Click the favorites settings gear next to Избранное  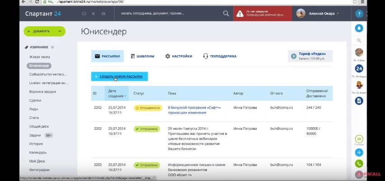coord(52,47)
